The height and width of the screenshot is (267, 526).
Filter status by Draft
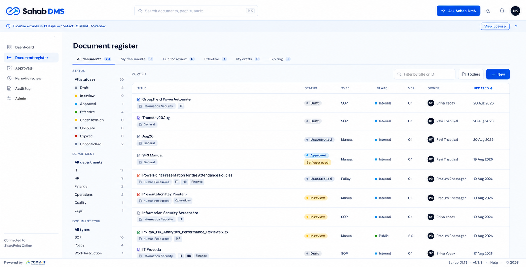[x=99, y=88]
